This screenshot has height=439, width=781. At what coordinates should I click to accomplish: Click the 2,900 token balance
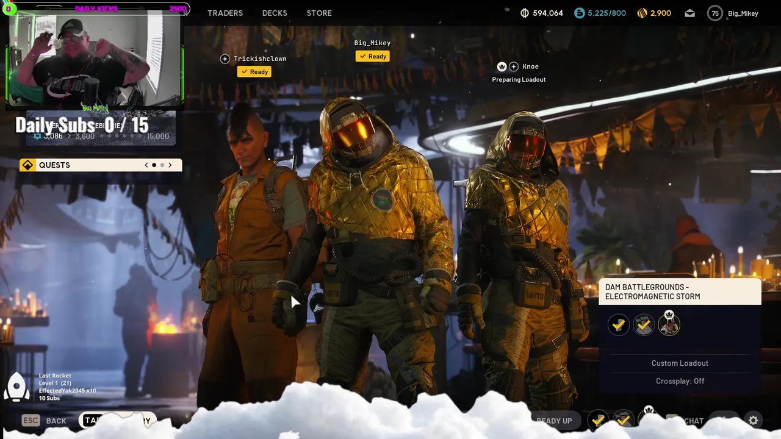(661, 13)
